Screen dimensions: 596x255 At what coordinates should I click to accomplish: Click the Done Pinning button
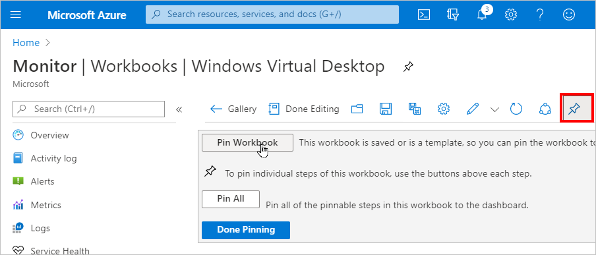tap(246, 230)
